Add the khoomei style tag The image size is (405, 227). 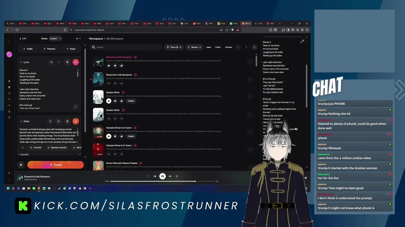click(35, 148)
